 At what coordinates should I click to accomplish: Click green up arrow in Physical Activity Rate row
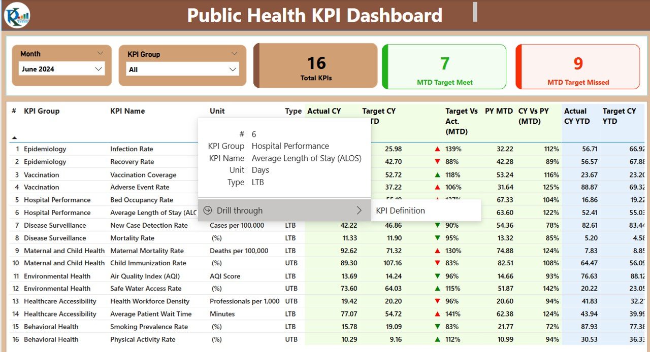click(x=437, y=339)
